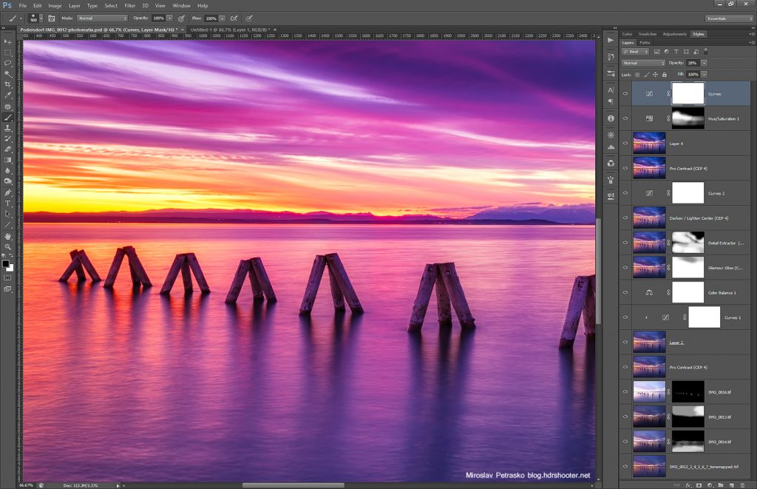757x489 pixels.
Task: Select the Hue/Saturation 1 layer mask thumbnail
Action: tap(688, 118)
